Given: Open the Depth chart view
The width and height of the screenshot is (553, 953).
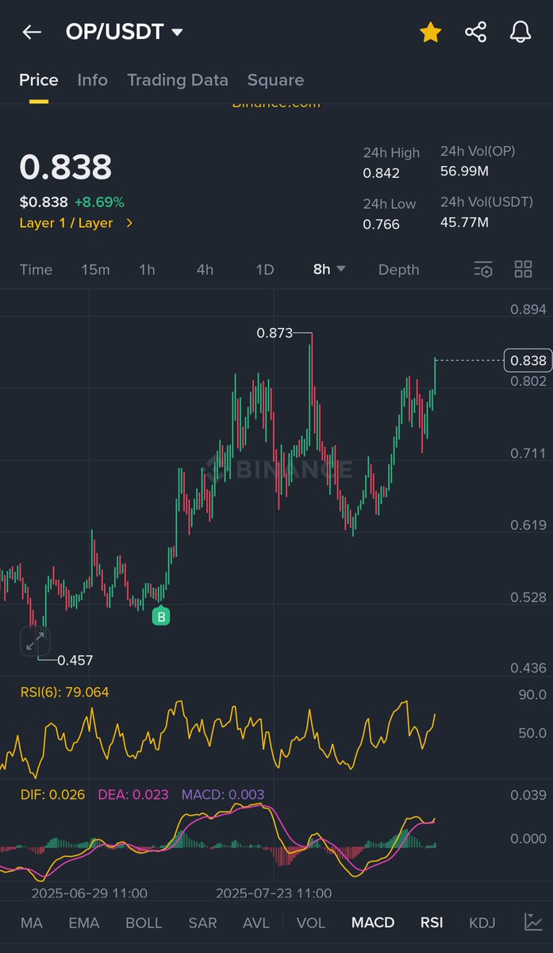Looking at the screenshot, I should (398, 270).
